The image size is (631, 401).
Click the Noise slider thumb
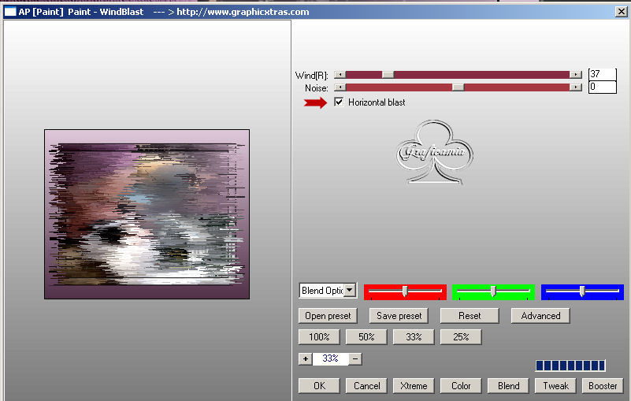point(458,87)
